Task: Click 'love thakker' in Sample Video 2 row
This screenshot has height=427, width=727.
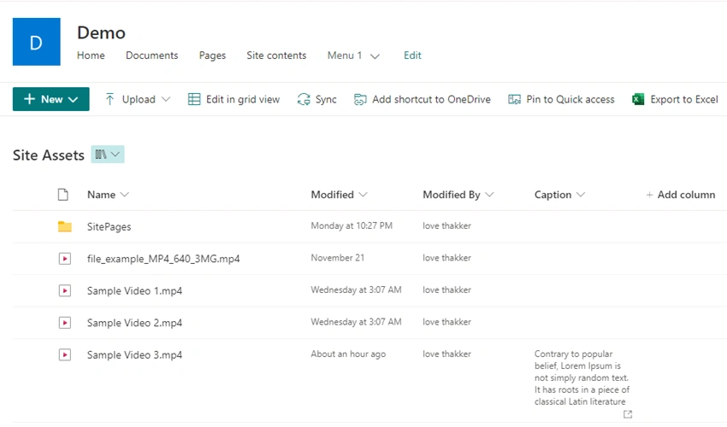Action: click(x=446, y=321)
